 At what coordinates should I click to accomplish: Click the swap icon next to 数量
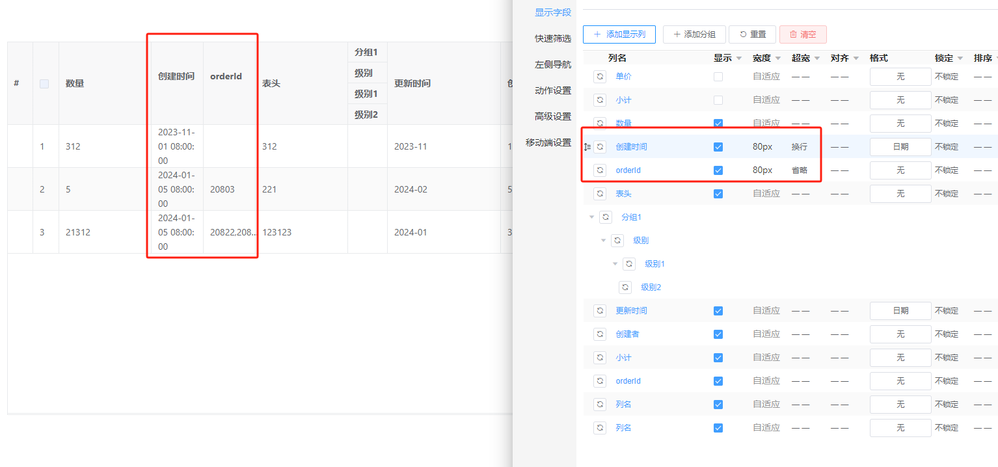600,124
